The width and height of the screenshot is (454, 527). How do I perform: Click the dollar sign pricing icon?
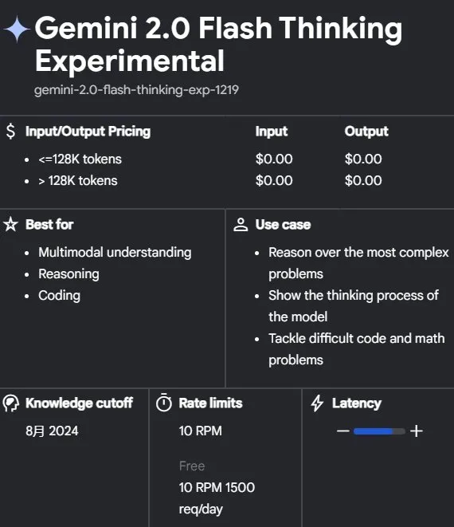(x=10, y=131)
